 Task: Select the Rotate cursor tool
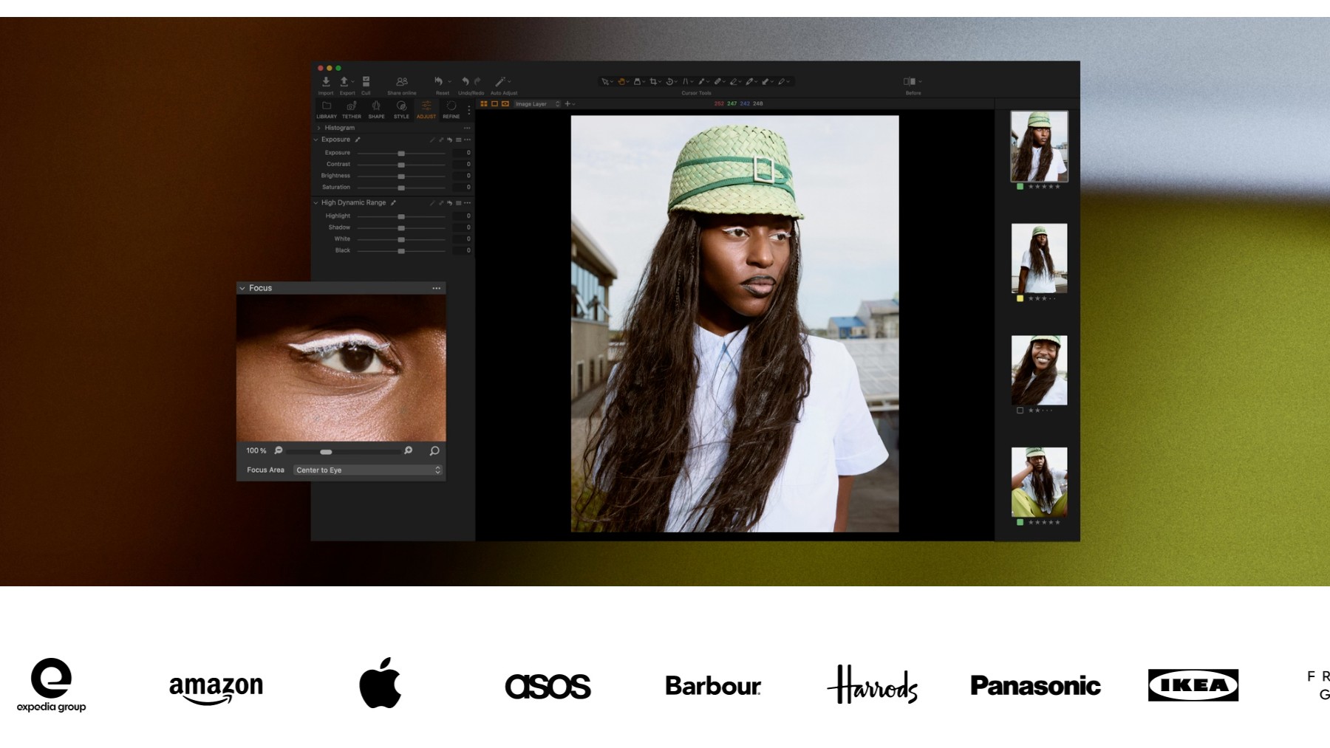point(669,82)
